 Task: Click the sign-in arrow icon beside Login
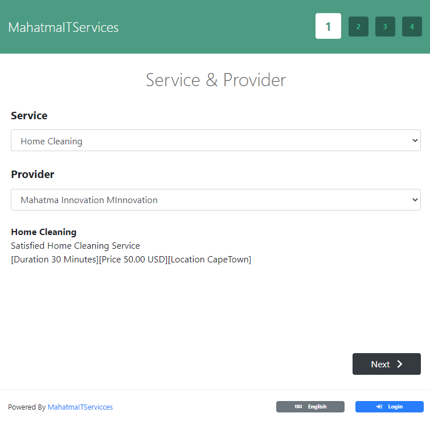click(379, 407)
